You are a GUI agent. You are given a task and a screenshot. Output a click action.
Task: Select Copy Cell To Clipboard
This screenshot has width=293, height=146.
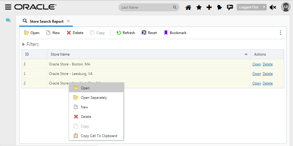(99, 136)
